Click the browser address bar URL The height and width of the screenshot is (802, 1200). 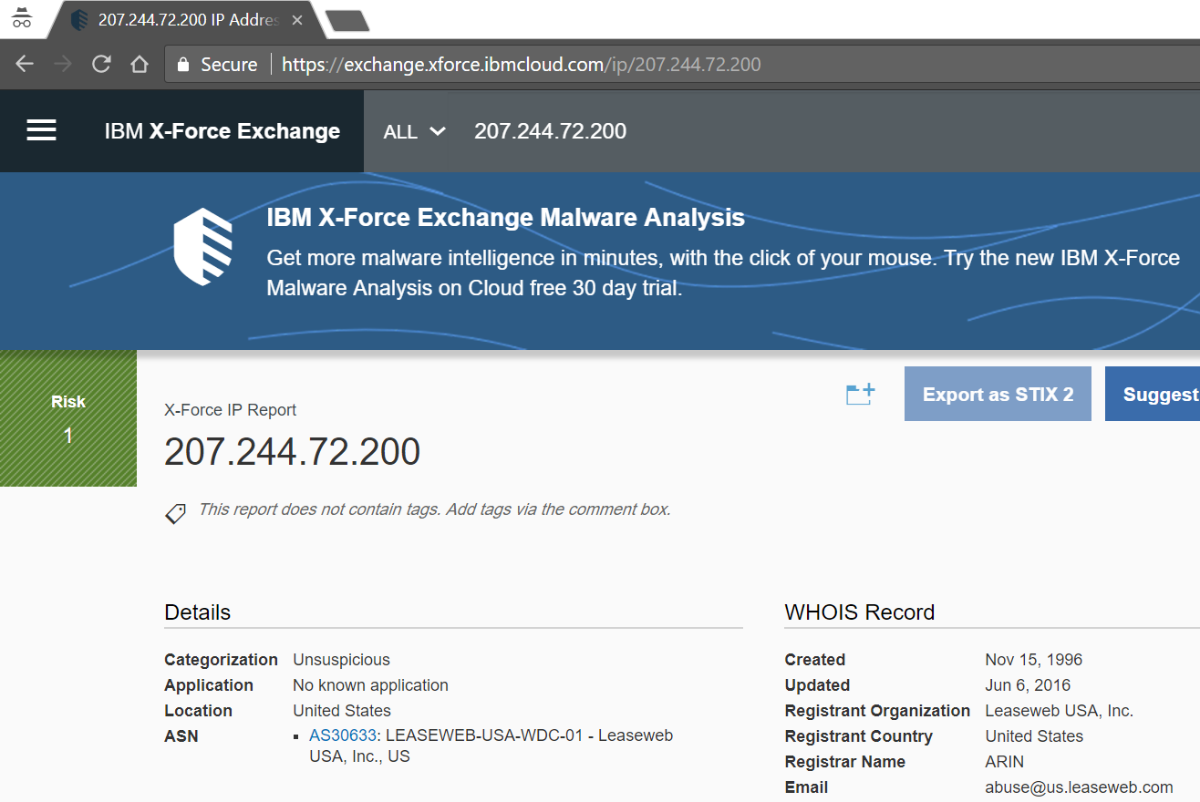(521, 65)
